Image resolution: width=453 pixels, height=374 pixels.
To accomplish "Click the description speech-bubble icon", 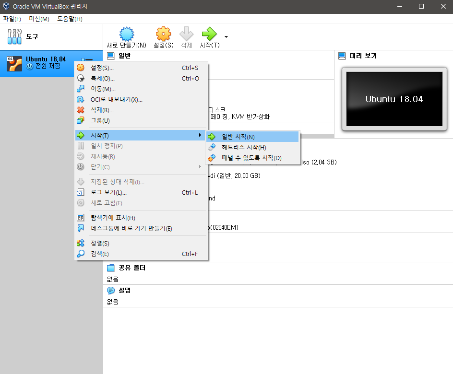I will click(x=111, y=290).
